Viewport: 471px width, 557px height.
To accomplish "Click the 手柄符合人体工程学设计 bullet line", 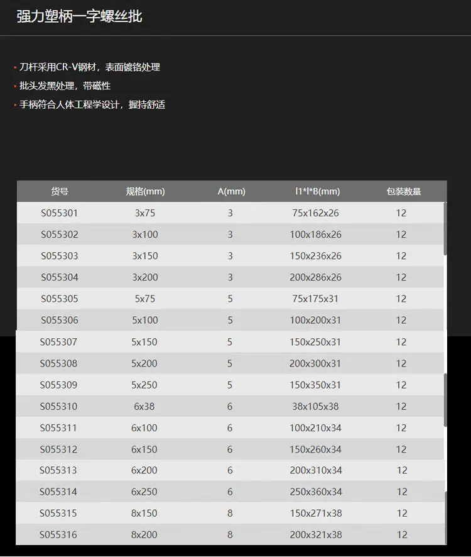I will 92,105.
